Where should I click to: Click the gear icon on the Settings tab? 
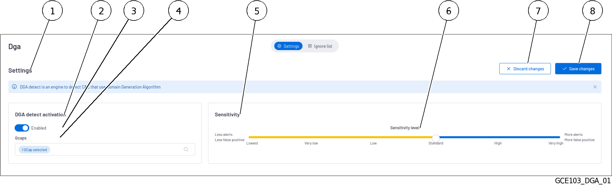279,46
